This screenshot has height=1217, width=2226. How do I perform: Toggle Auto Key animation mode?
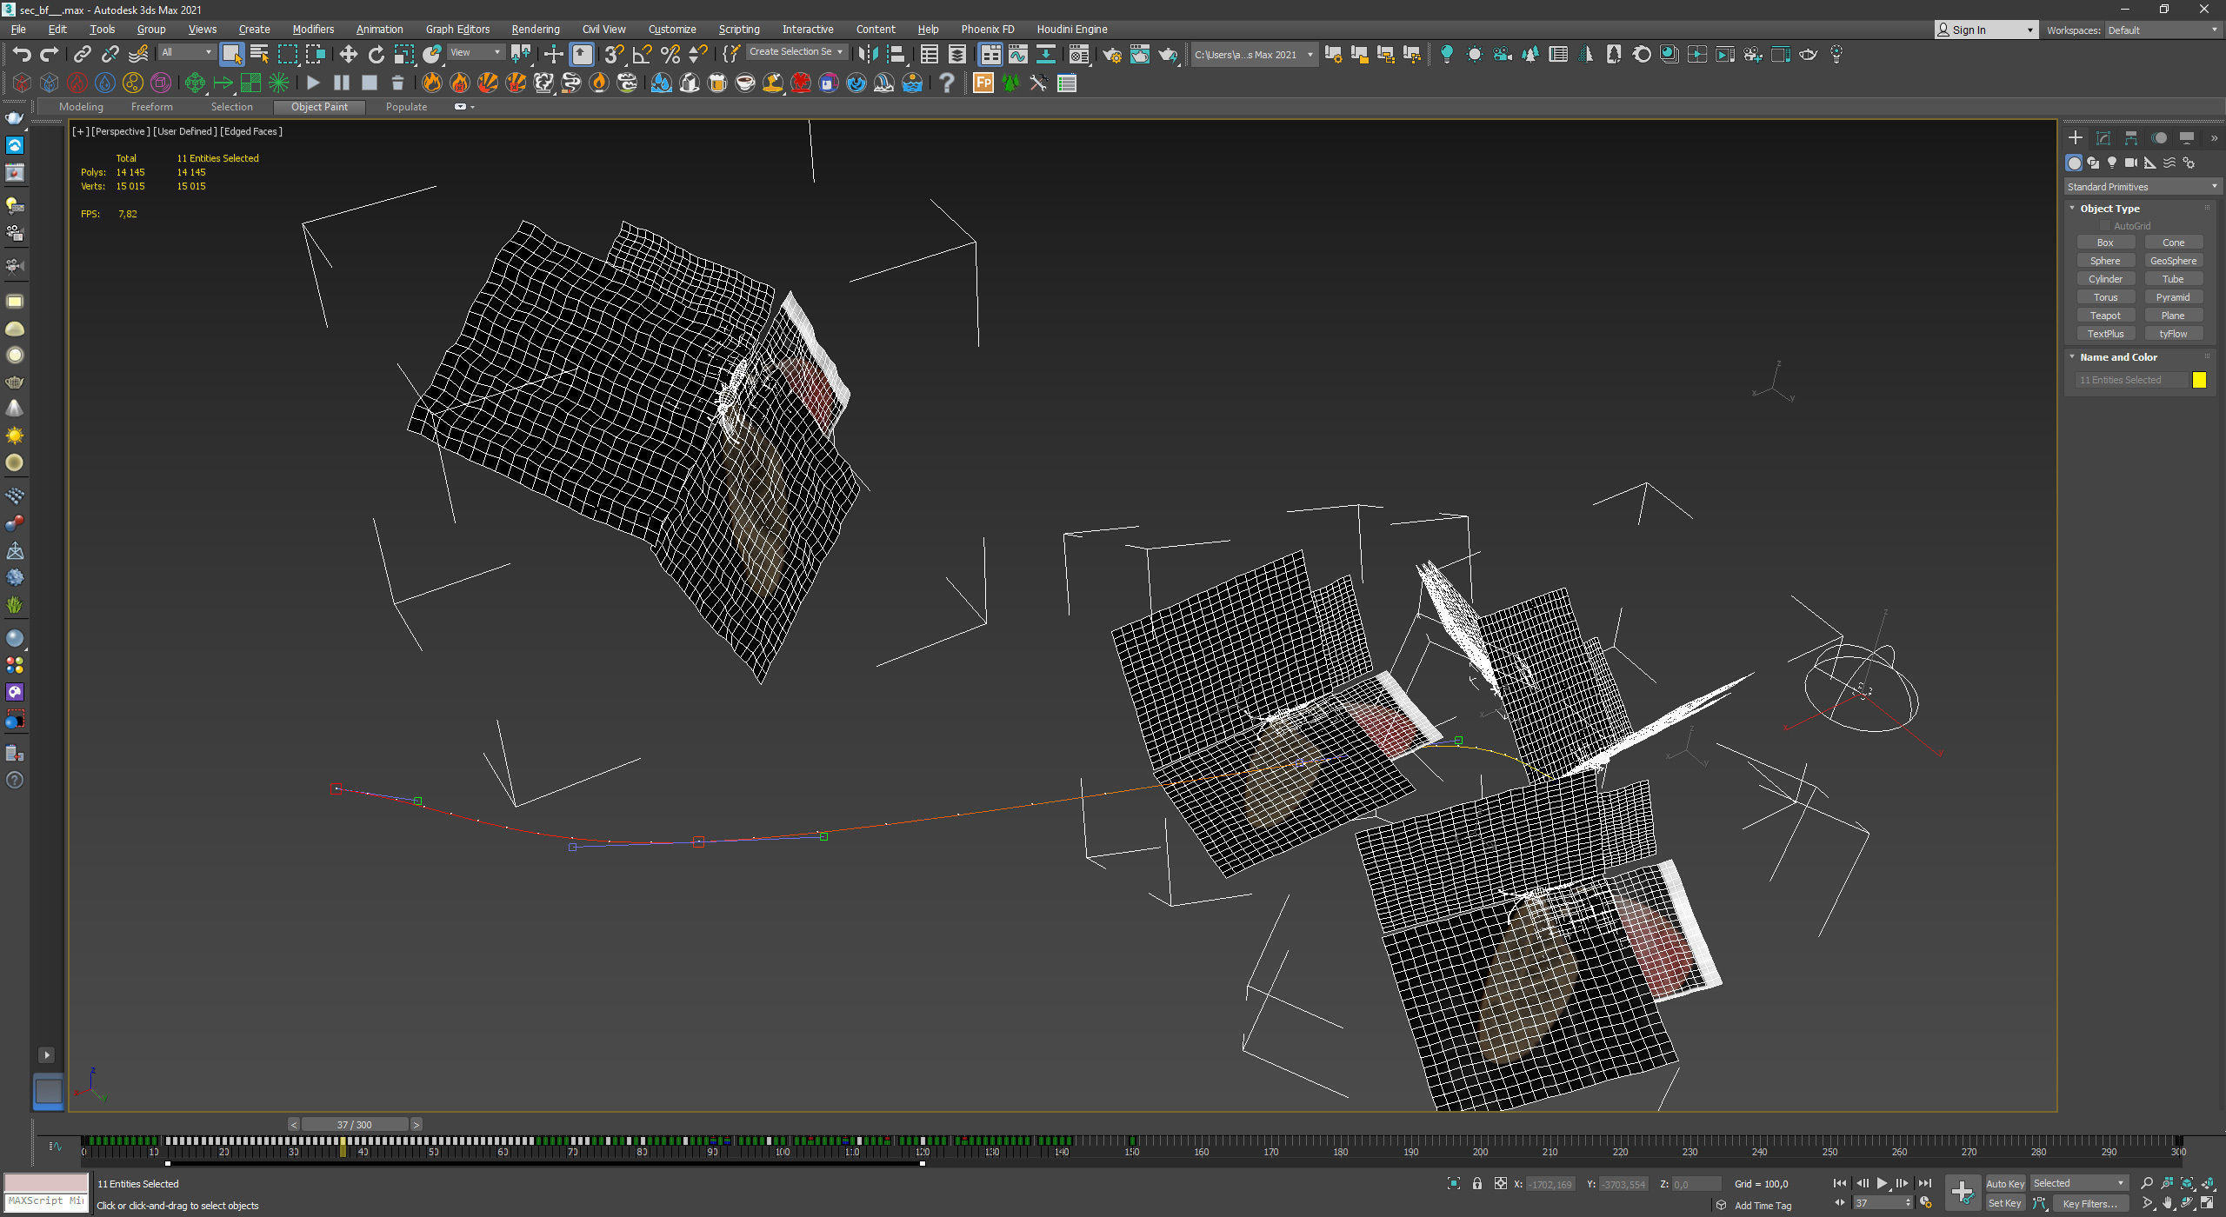[x=2005, y=1183]
